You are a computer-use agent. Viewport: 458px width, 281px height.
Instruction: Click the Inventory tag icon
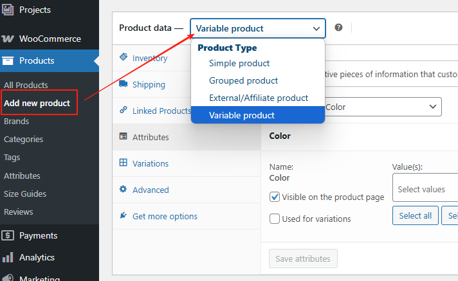pyautogui.click(x=123, y=57)
